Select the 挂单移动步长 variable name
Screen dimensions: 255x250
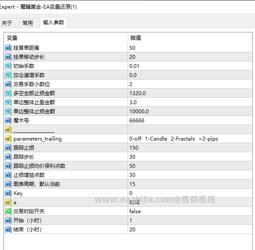click(29, 57)
